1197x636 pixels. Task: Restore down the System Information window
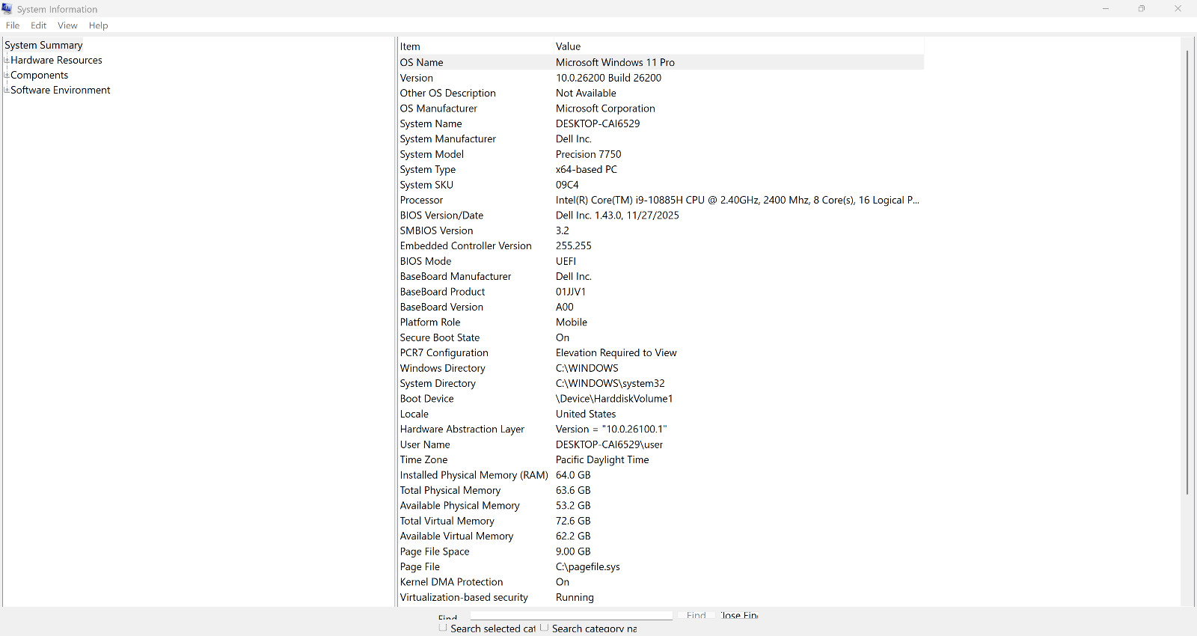[1142, 9]
